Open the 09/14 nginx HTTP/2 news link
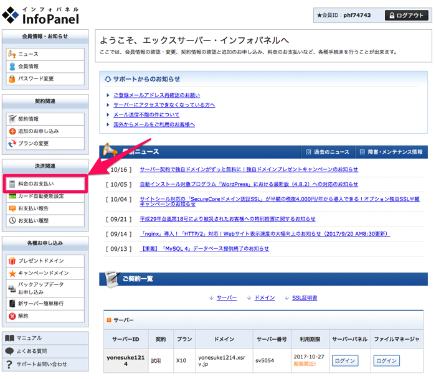Image resolution: width=436 pixels, height=379 pixels. pyautogui.click(x=265, y=233)
